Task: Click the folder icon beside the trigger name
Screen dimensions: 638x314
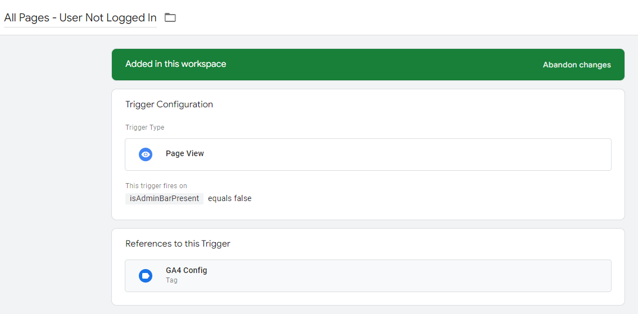Action: (170, 17)
